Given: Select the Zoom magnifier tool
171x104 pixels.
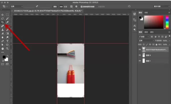Looking at the screenshot, I should pyautogui.click(x=7, y=49).
